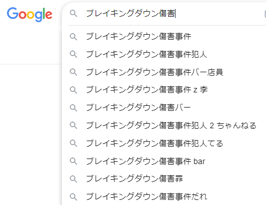The width and height of the screenshot is (266, 205).
Task: Click magnifier icon beside ブレイキングダウン傷害事件だれ
Action: click(73, 197)
